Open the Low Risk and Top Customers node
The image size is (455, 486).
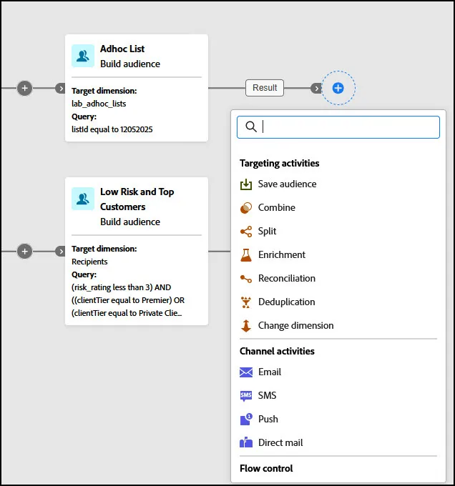tap(137, 251)
